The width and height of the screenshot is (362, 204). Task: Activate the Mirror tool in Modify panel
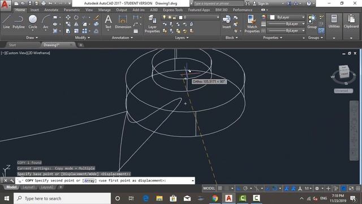(76, 24)
